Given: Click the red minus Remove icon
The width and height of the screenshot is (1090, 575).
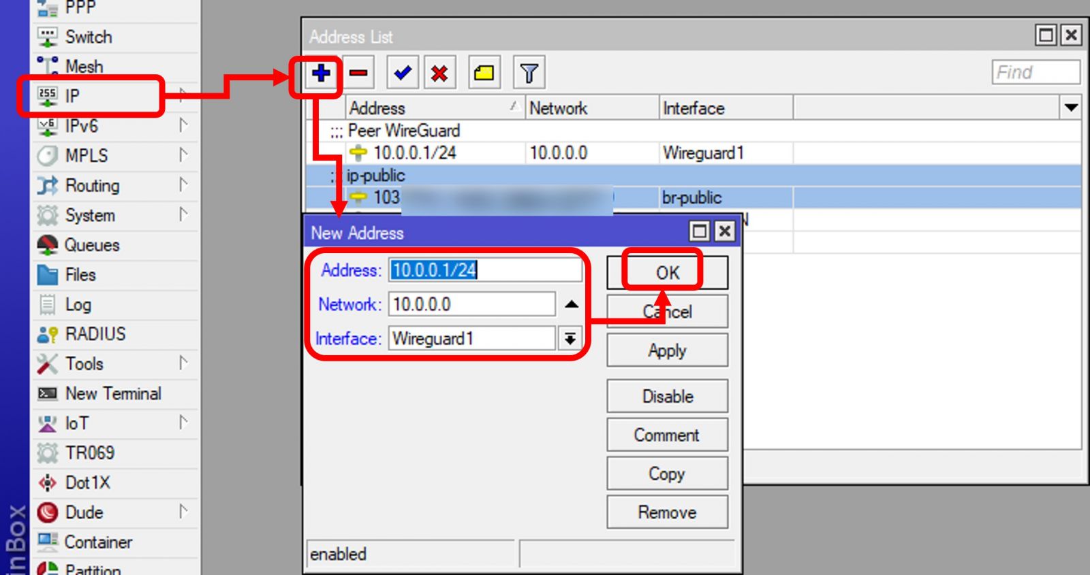Looking at the screenshot, I should 359,73.
